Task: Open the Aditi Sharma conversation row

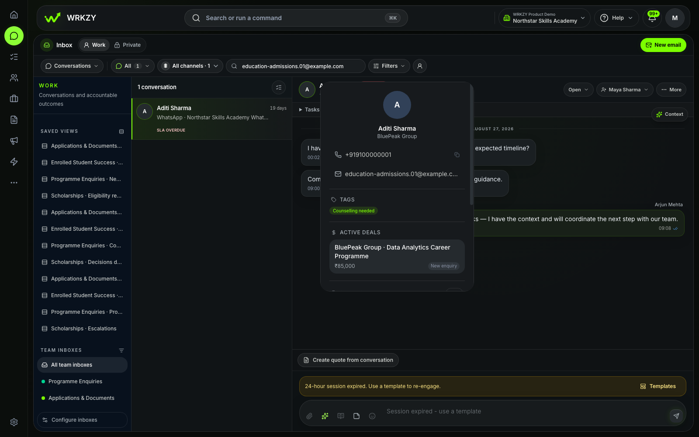Action: [212, 119]
